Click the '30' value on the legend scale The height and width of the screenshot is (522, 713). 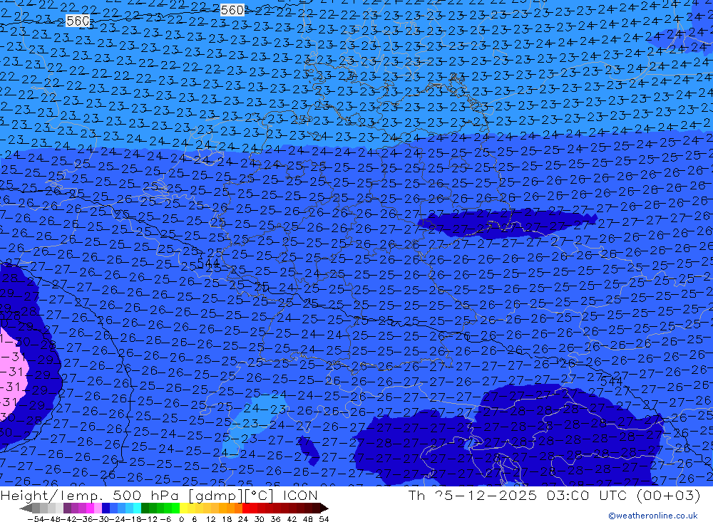260,519
